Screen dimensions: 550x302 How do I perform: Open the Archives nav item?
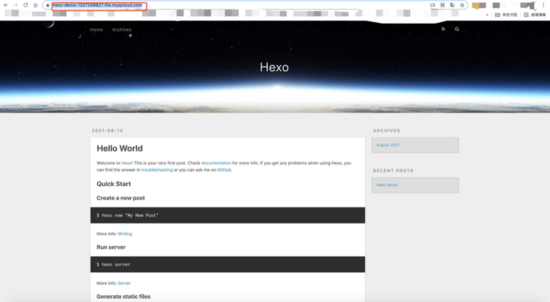[x=122, y=30]
